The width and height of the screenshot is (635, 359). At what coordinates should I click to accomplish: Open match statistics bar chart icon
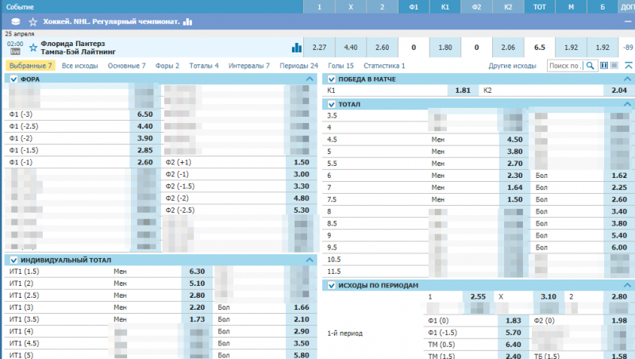click(x=296, y=48)
